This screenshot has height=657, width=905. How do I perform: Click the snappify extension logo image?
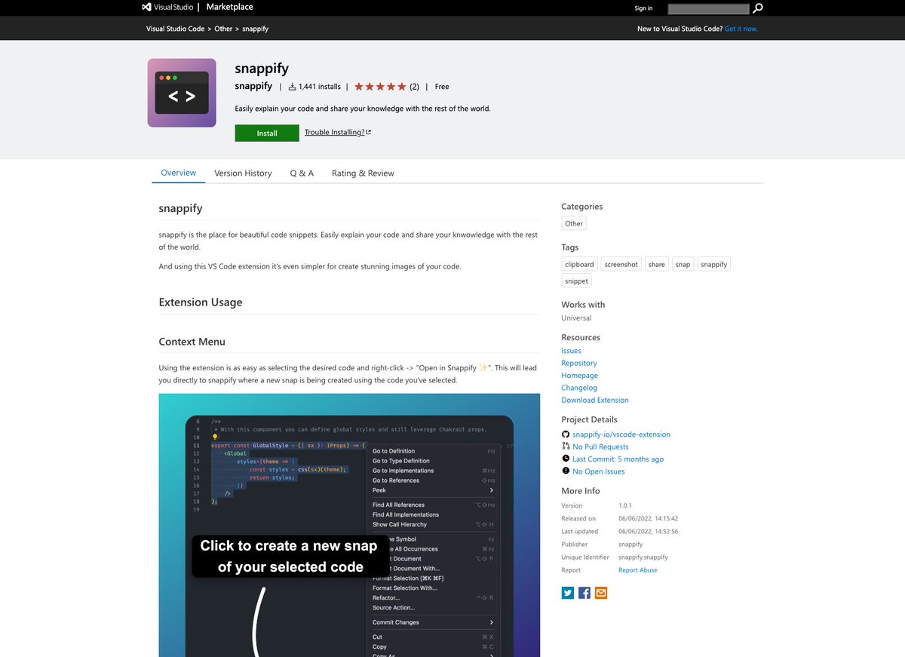click(182, 93)
